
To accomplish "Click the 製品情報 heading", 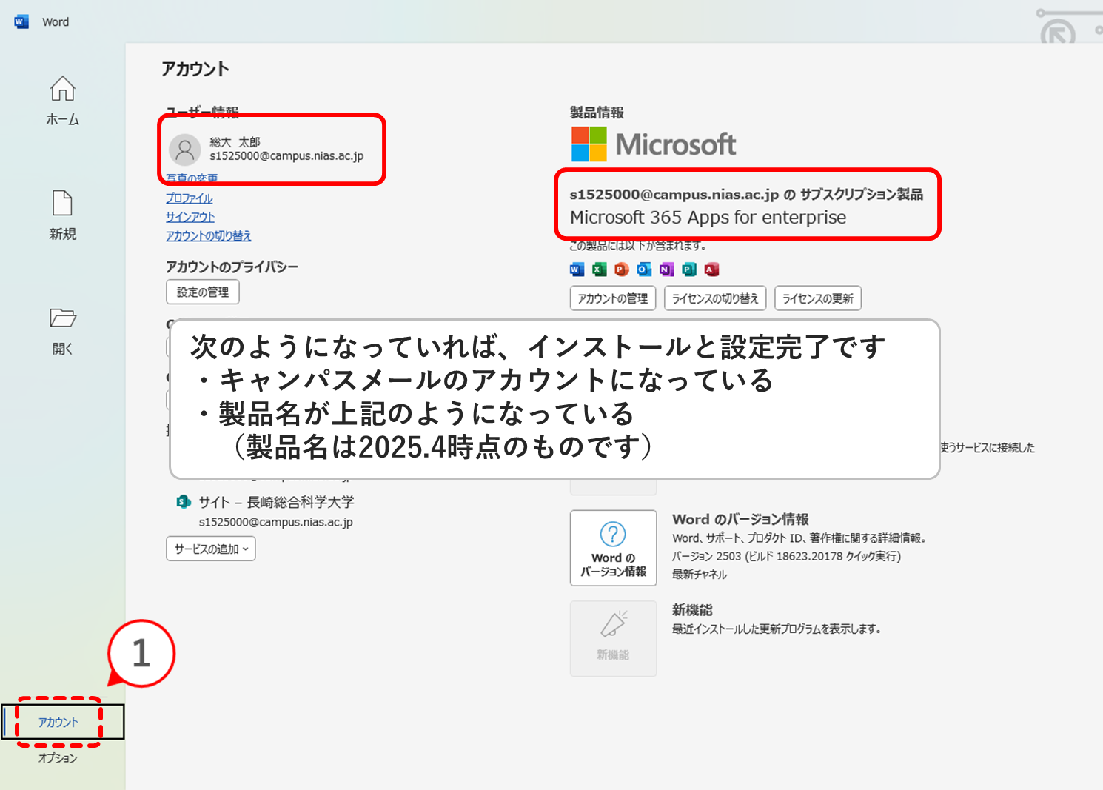I will pos(597,113).
